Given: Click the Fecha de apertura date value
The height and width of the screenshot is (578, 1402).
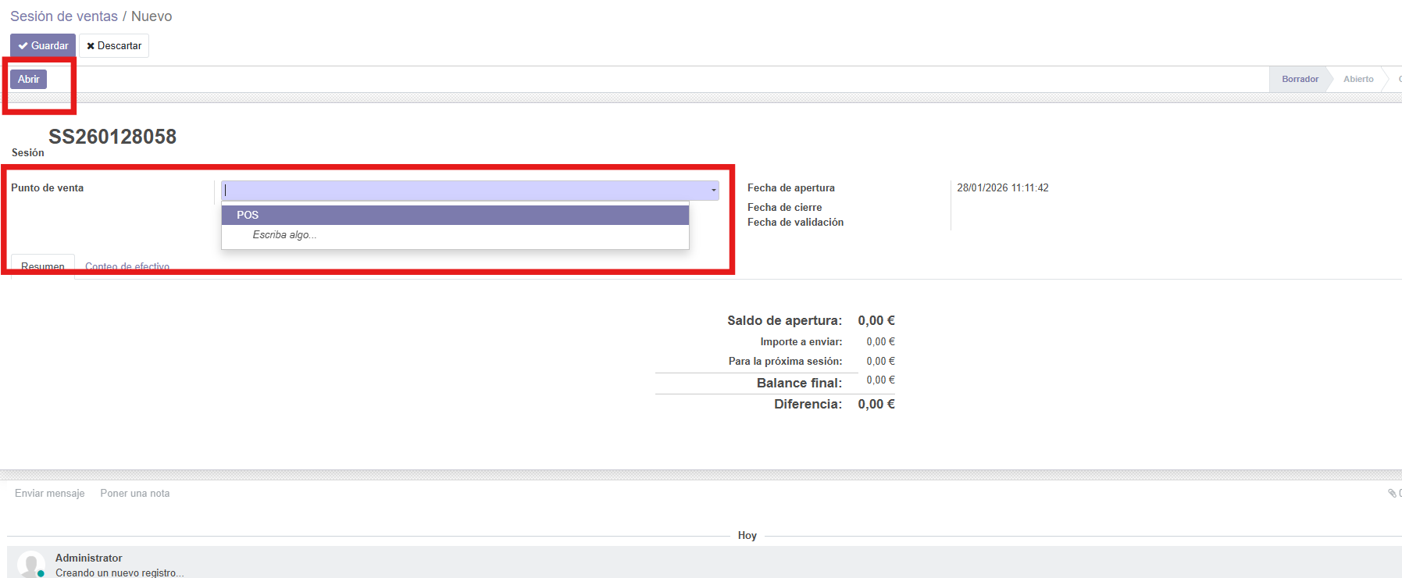Looking at the screenshot, I should (x=1003, y=188).
